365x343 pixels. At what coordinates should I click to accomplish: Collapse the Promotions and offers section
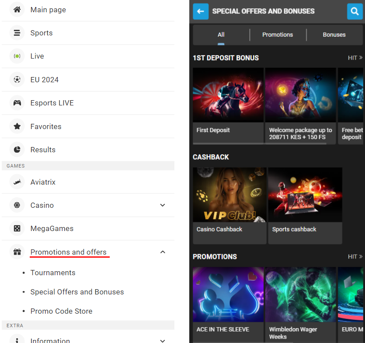[x=163, y=252]
